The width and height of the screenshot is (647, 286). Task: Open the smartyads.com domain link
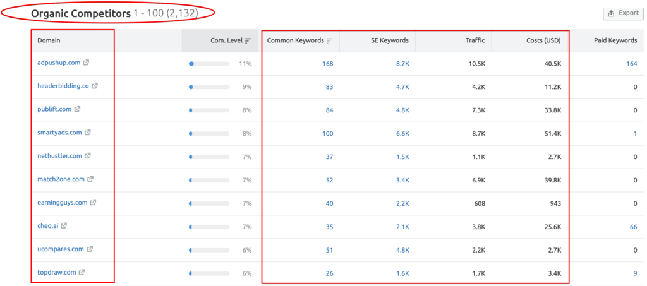59,133
